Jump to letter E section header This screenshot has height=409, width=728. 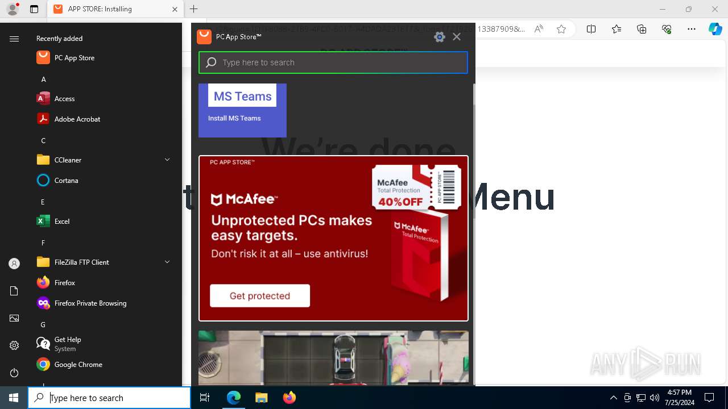pyautogui.click(x=43, y=202)
